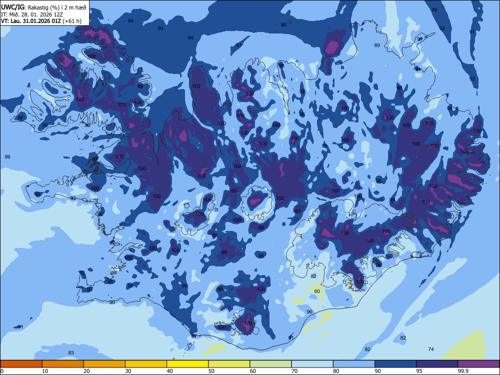
Task: Click the 10–20 orange legend swatch
Action: [x=63, y=364]
